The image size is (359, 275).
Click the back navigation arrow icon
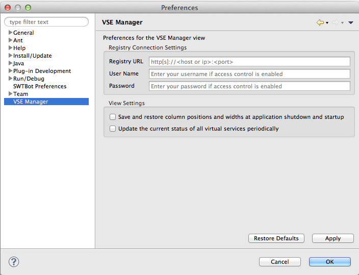(320, 22)
